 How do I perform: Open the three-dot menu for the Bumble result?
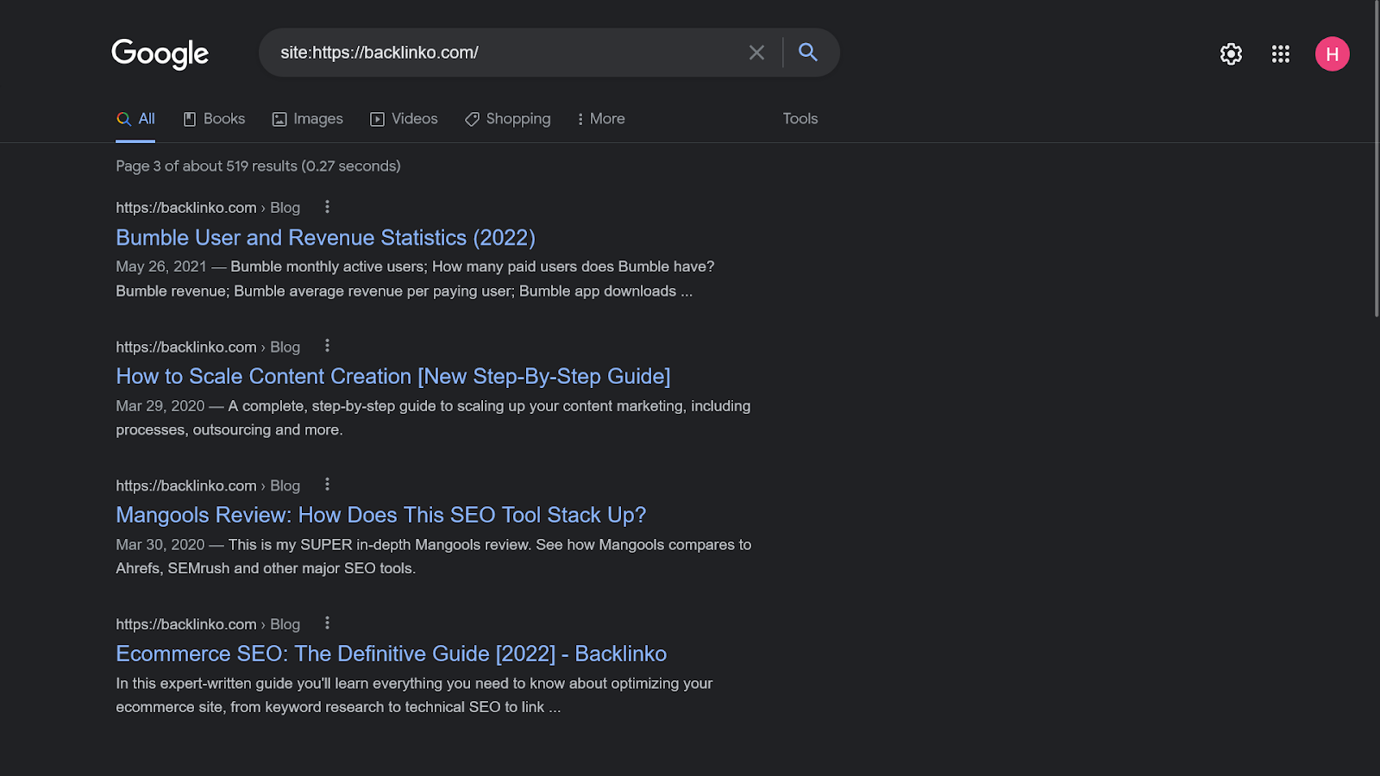tap(327, 207)
